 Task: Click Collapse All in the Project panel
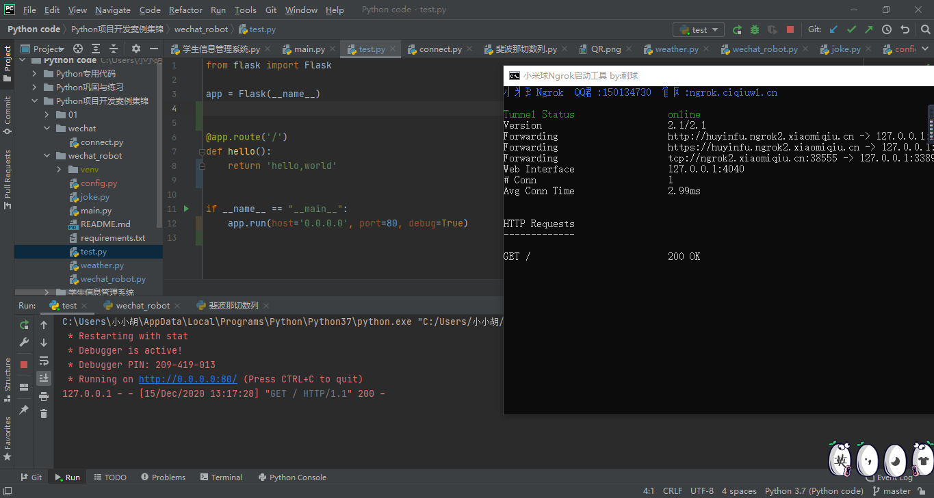[114, 49]
